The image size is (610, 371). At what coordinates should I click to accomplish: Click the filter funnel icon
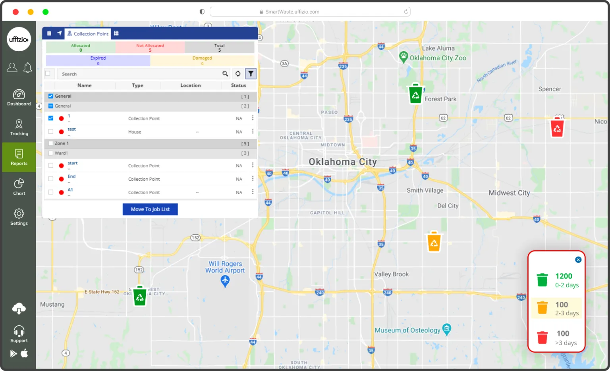(251, 74)
